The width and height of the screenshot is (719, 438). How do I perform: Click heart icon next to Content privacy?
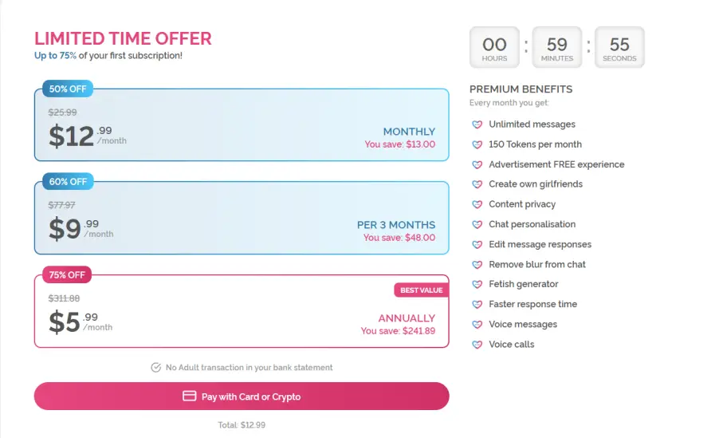[x=477, y=204]
